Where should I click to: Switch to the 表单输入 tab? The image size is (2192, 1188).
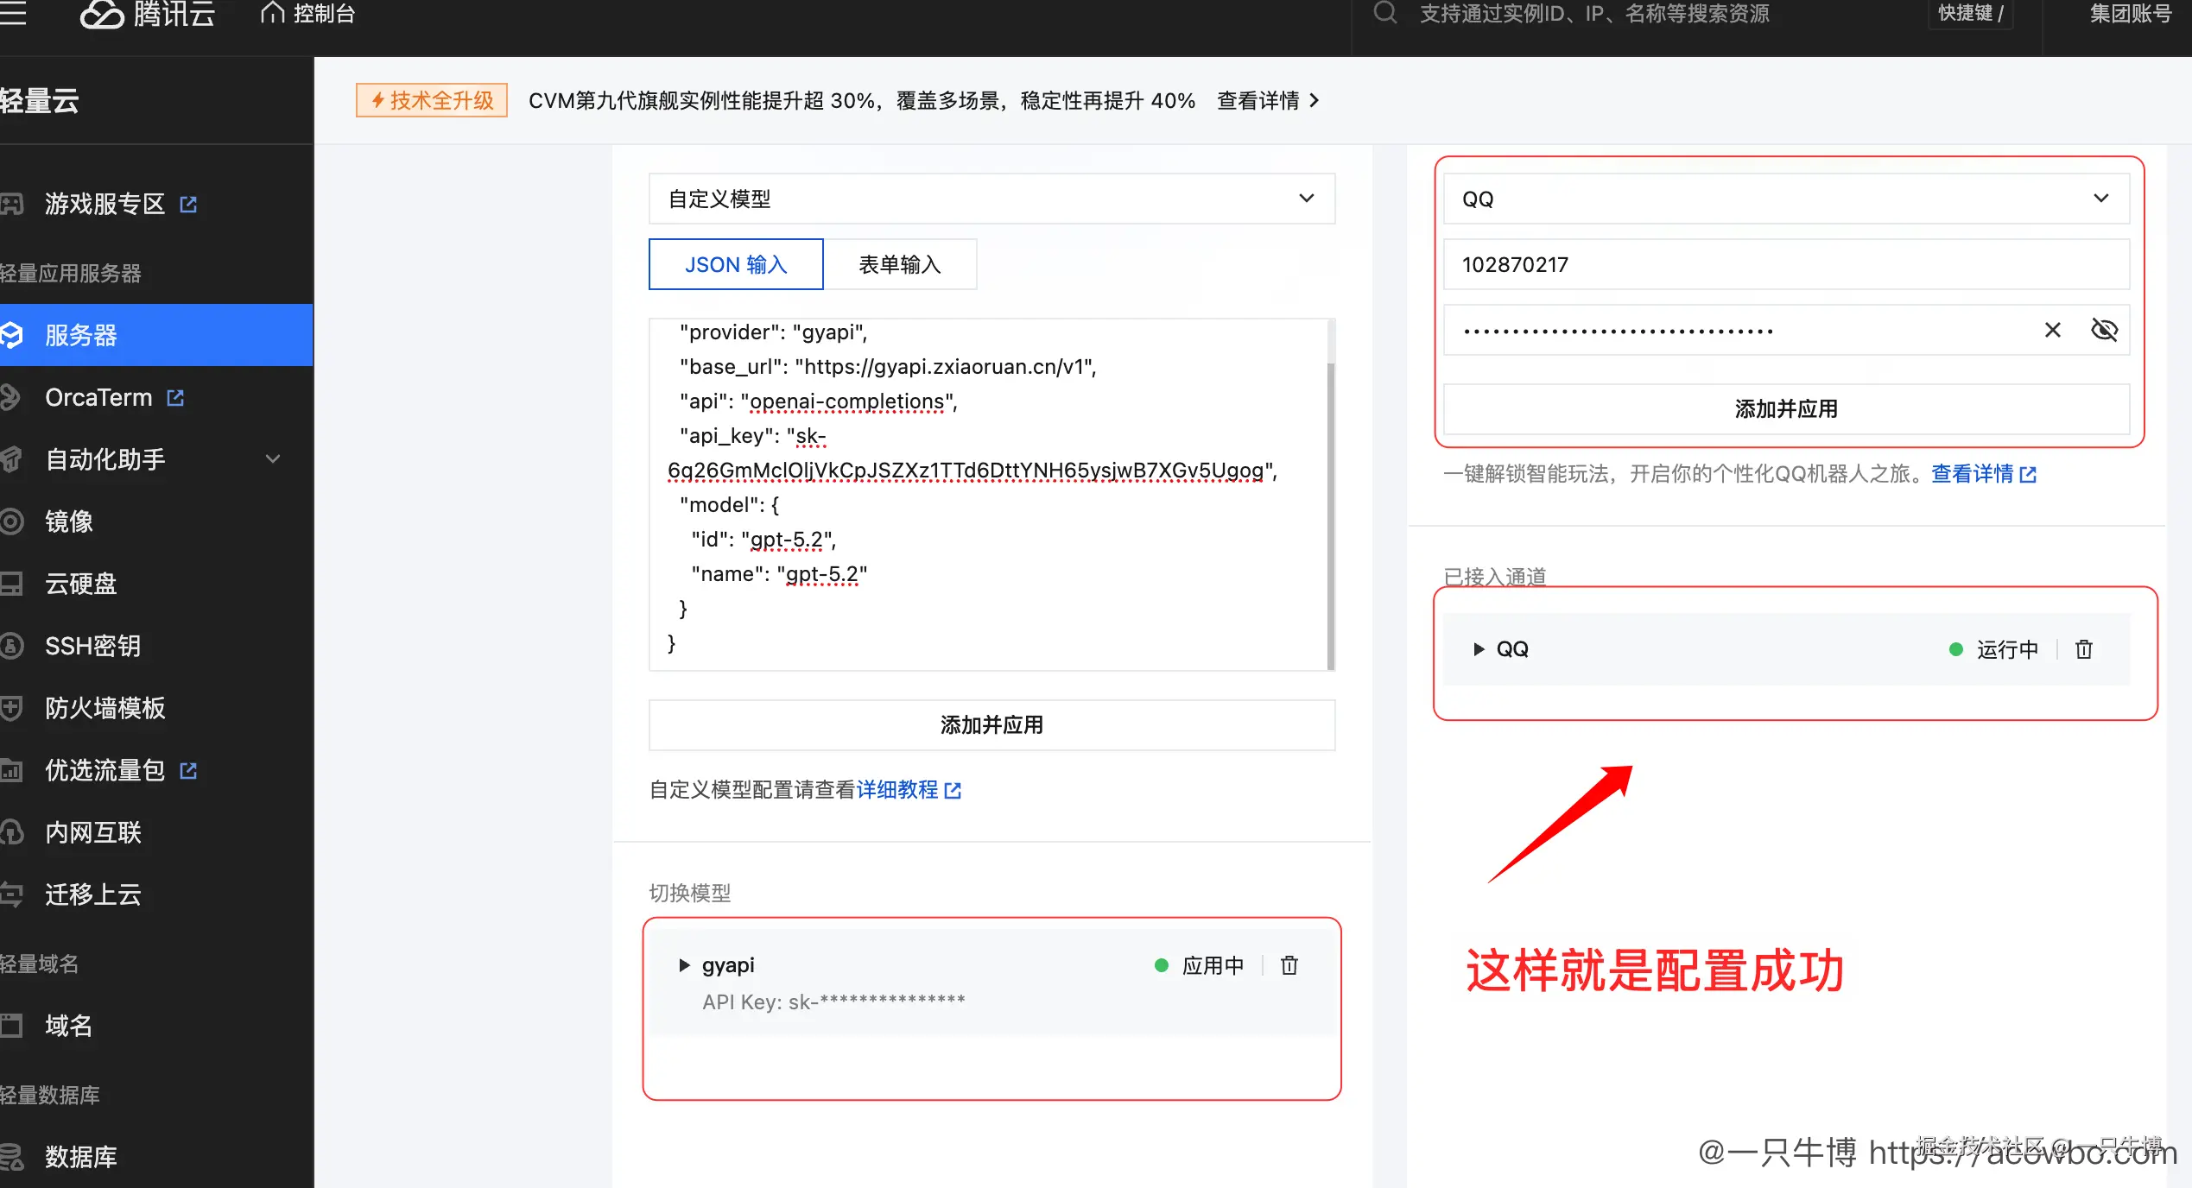(x=900, y=264)
